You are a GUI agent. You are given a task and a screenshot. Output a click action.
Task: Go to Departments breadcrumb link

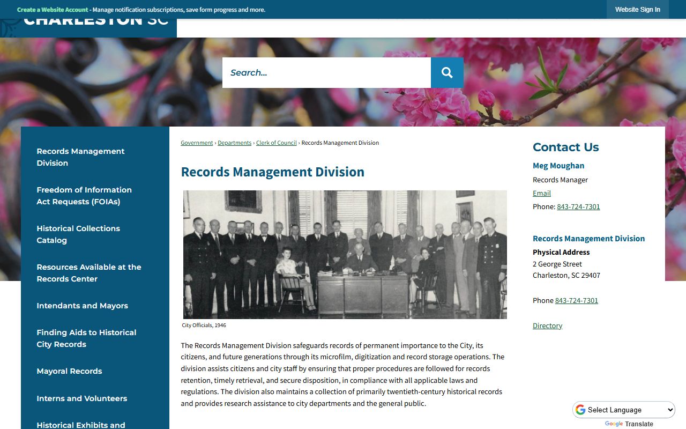pyautogui.click(x=234, y=143)
